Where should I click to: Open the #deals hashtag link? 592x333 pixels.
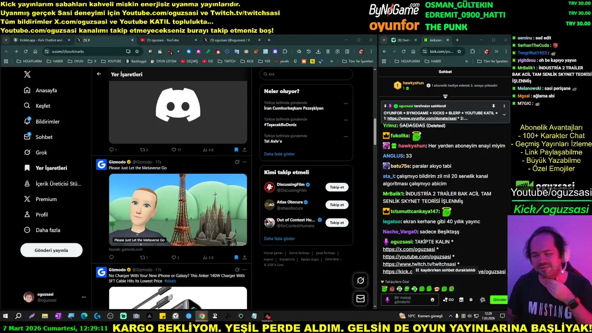pyautogui.click(x=170, y=281)
